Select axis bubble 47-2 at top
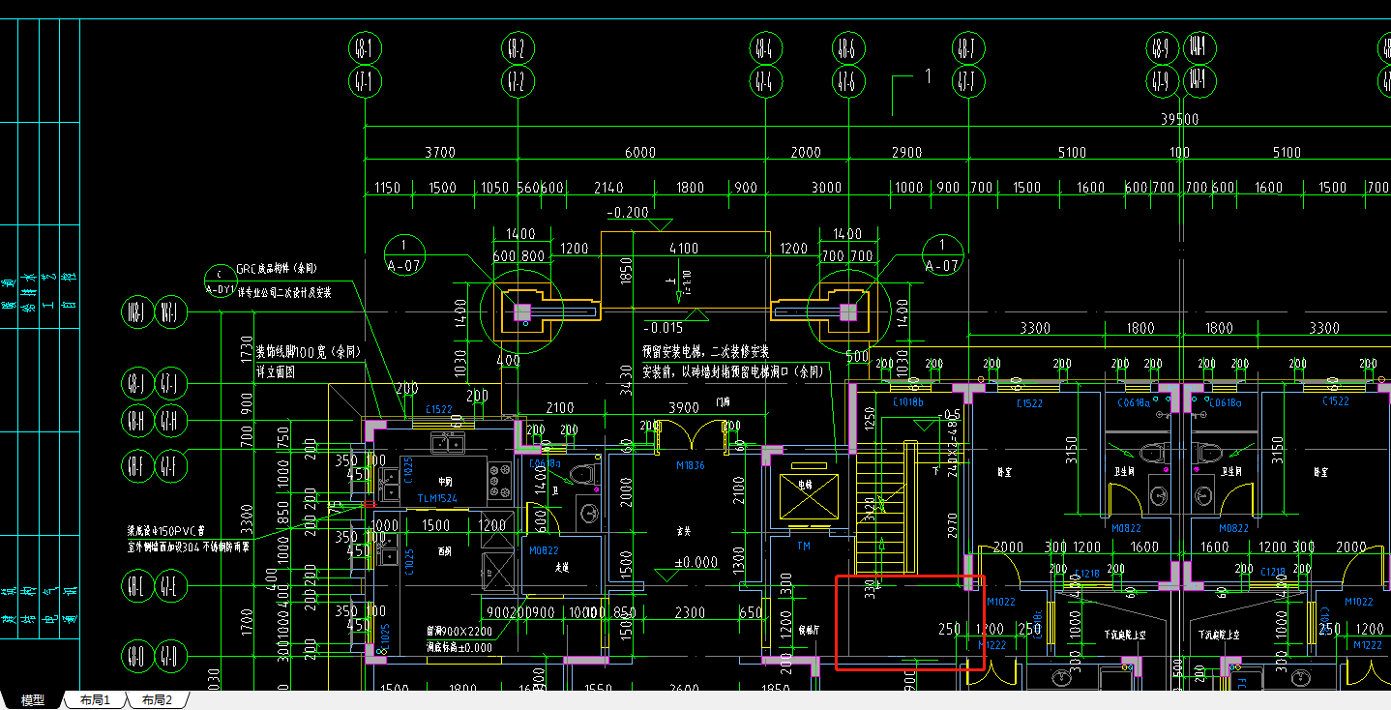The width and height of the screenshot is (1391, 710). (517, 81)
